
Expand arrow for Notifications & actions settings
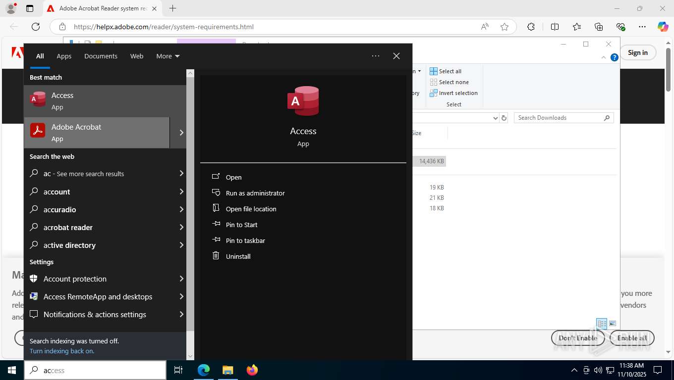[181, 314]
